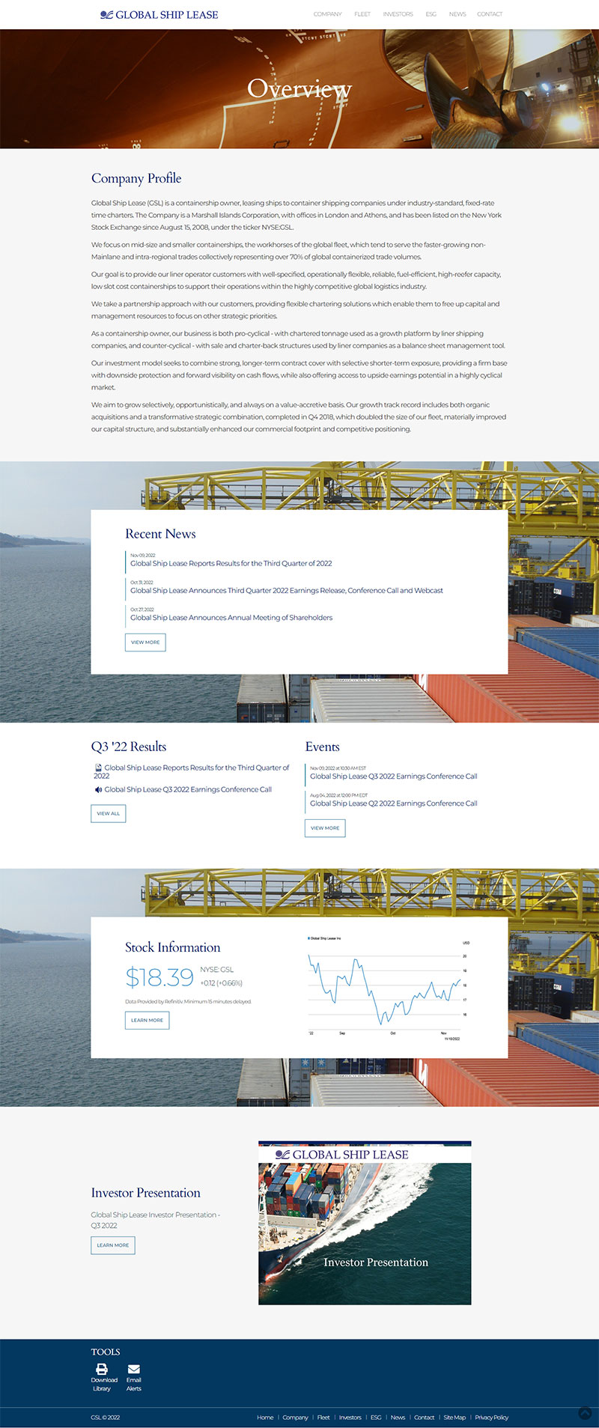Viewport: 599px width, 1428px height.
Task: Click the back-to-top arrow icon
Action: click(x=585, y=1412)
